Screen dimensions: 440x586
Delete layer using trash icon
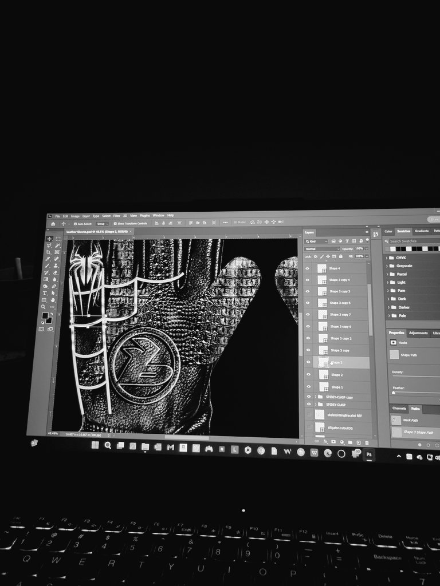[367, 443]
